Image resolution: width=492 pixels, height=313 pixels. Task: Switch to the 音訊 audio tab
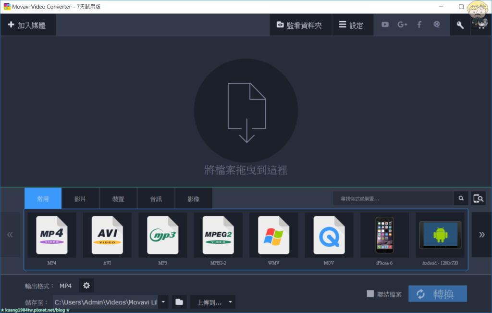click(x=156, y=199)
